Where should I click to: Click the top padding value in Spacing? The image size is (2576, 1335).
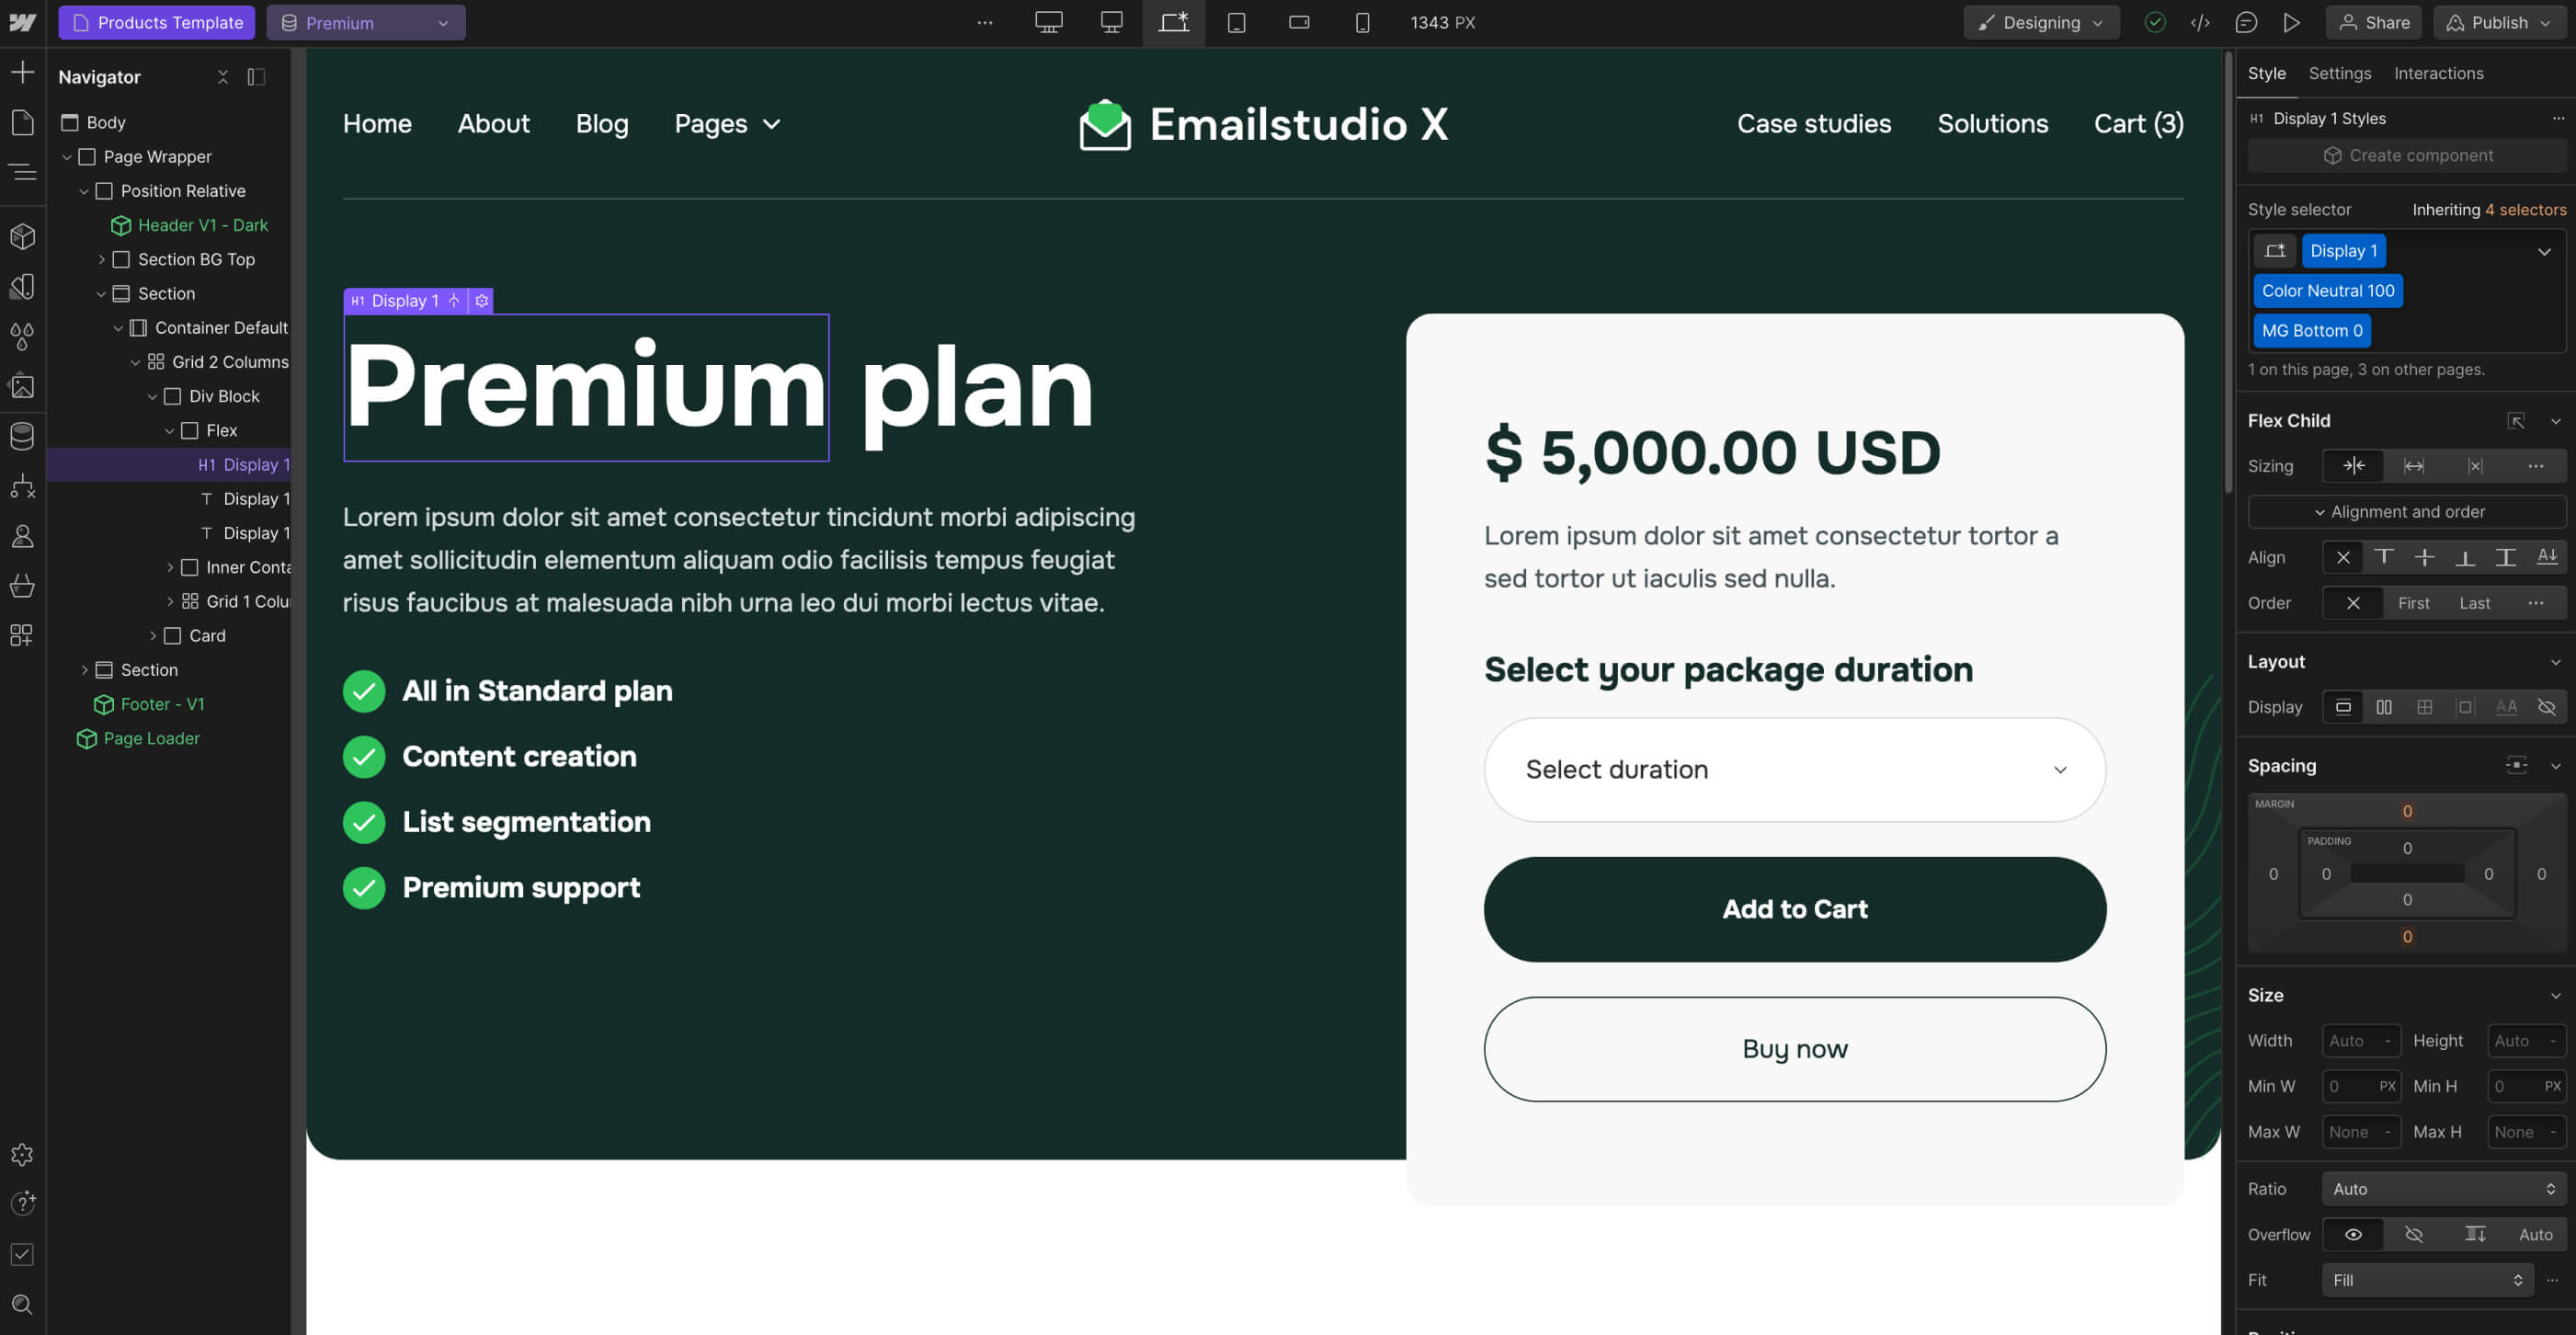click(2407, 848)
